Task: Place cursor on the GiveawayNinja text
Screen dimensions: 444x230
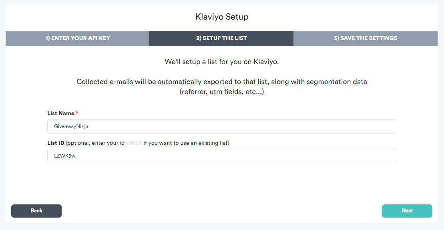Action: 71,126
